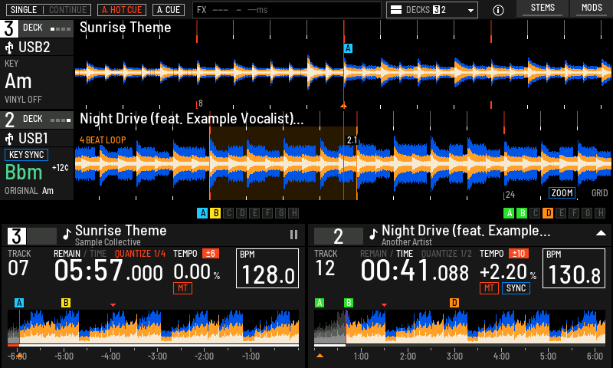613x368 pixels.
Task: Switch deck 2 display to REMAIN
Action: coord(373,254)
